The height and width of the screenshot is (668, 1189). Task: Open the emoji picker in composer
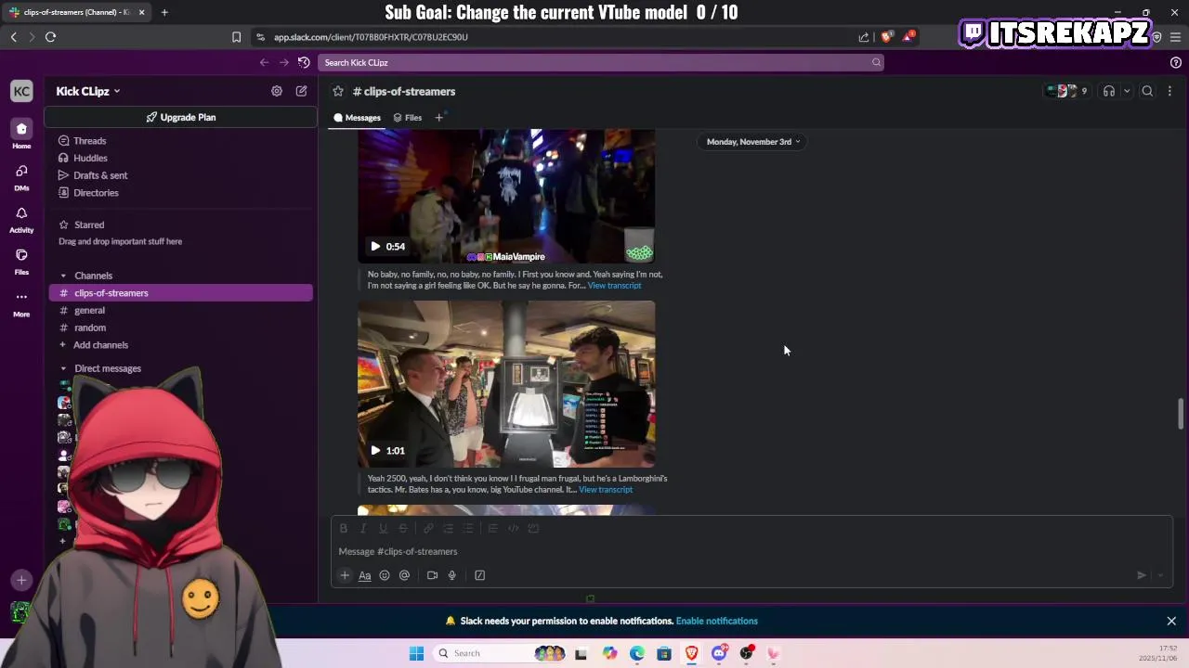[x=385, y=575]
